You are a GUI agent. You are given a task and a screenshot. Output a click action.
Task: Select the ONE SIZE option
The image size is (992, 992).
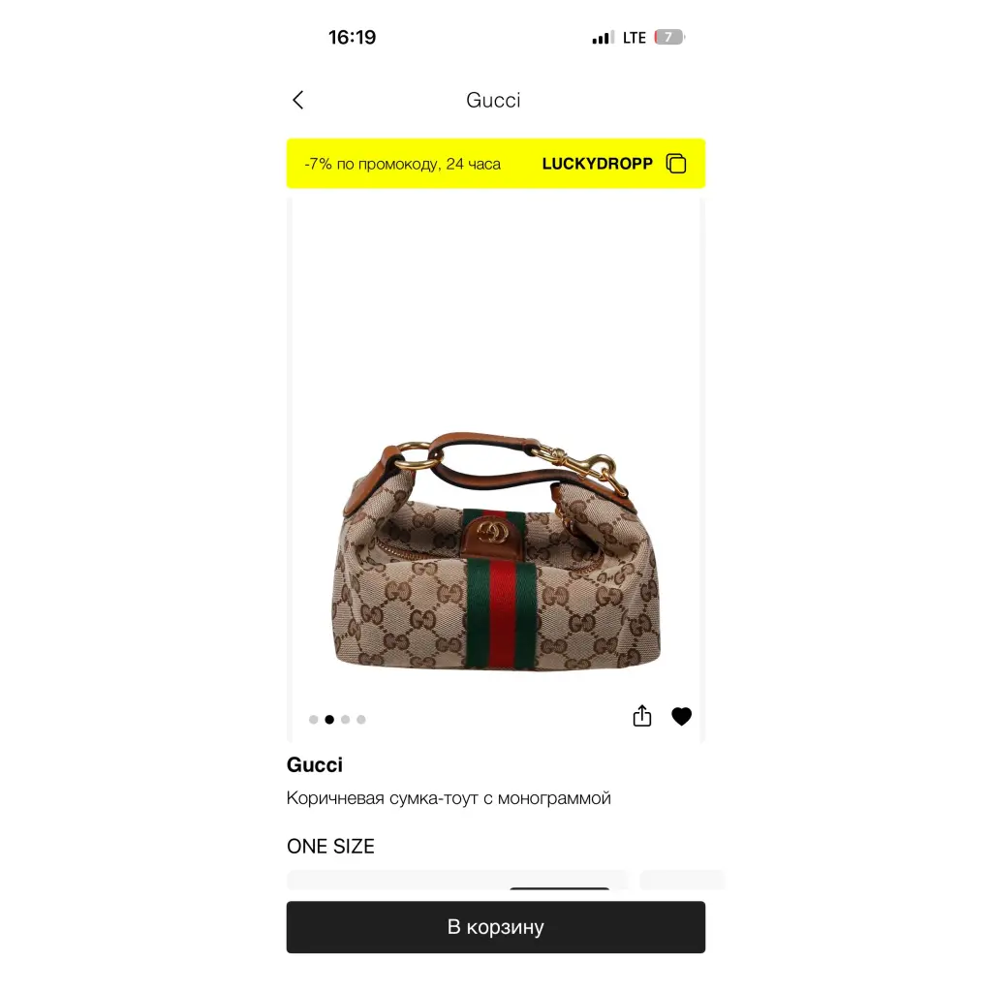pos(331,847)
